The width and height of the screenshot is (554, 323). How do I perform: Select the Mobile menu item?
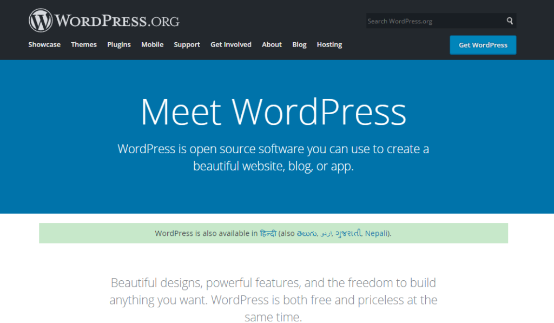[152, 44]
